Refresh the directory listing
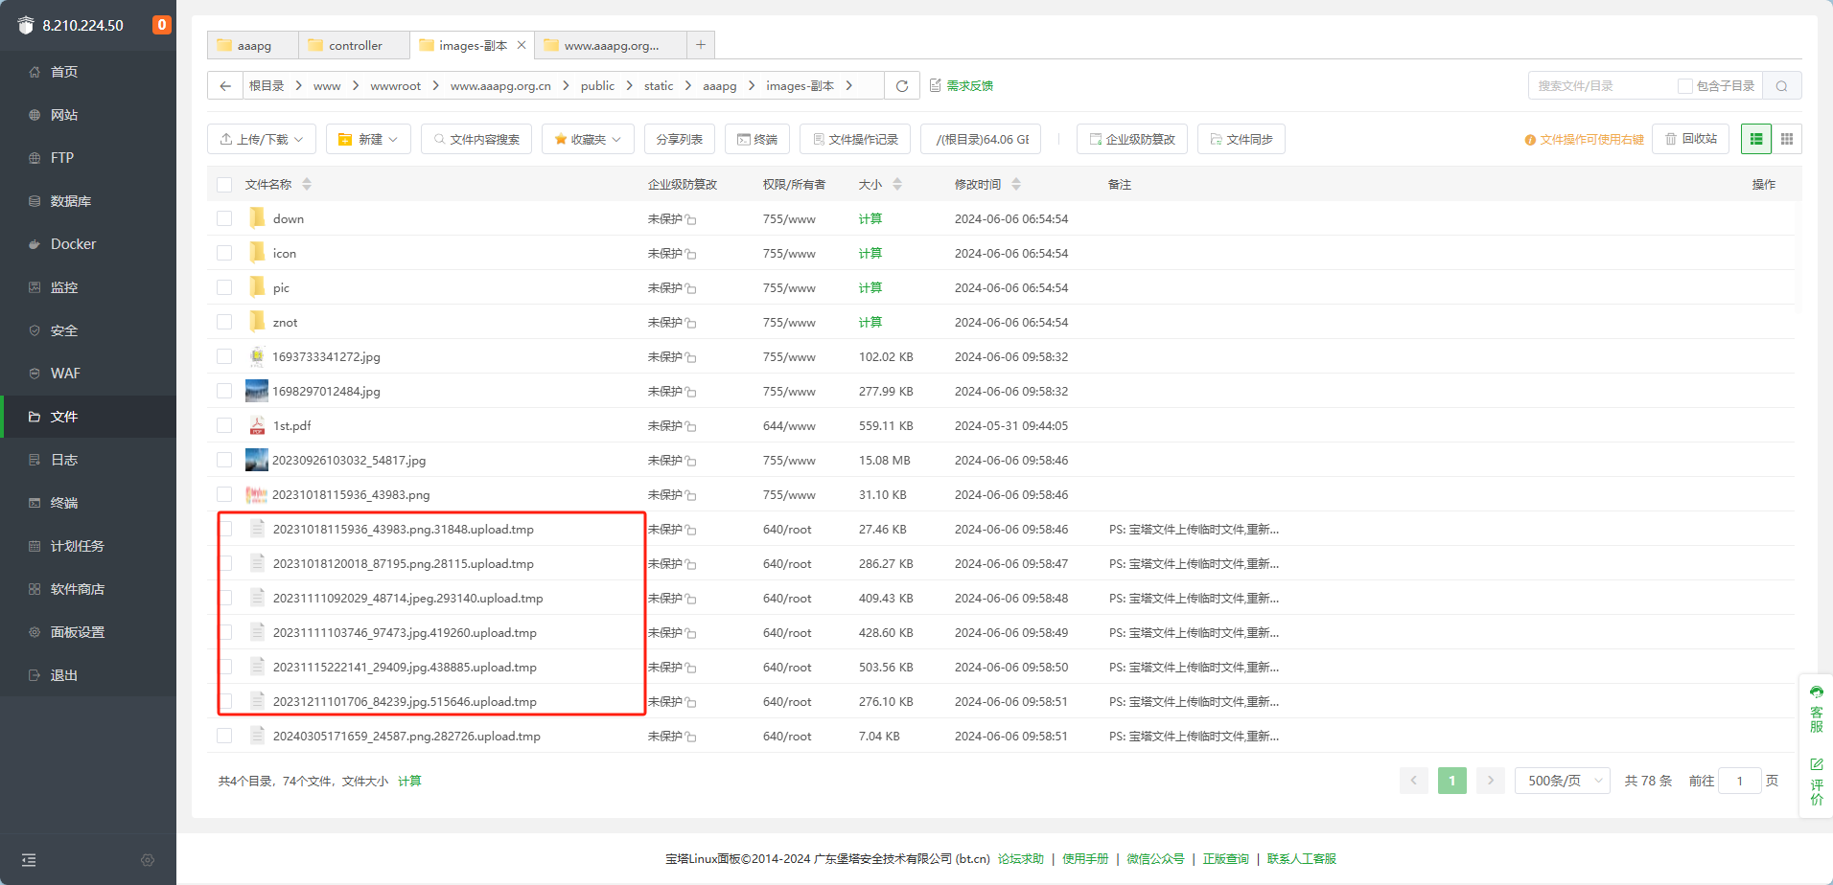The width and height of the screenshot is (1833, 885). [902, 86]
